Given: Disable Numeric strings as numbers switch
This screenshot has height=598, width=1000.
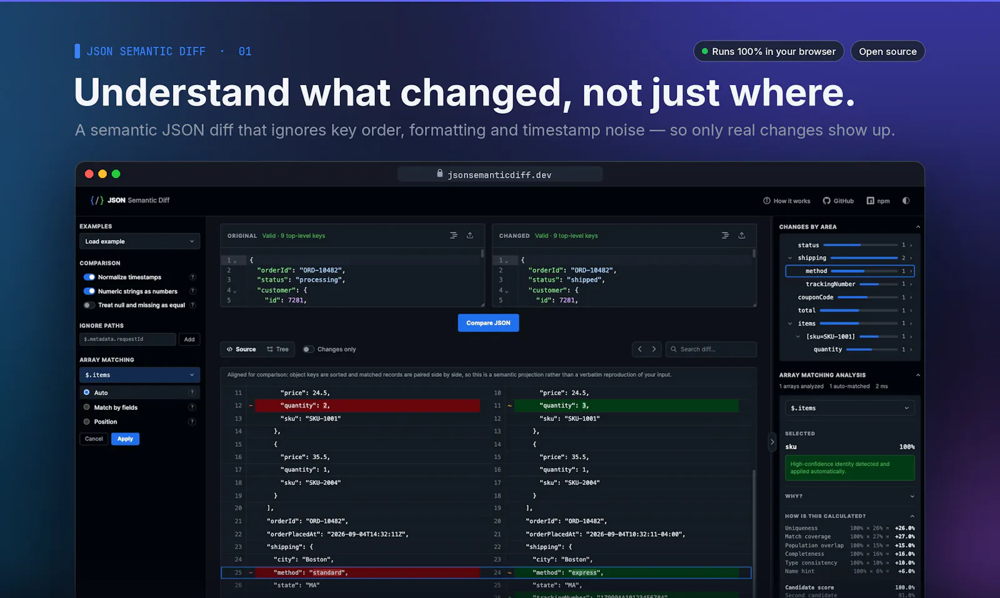Looking at the screenshot, I should 89,291.
